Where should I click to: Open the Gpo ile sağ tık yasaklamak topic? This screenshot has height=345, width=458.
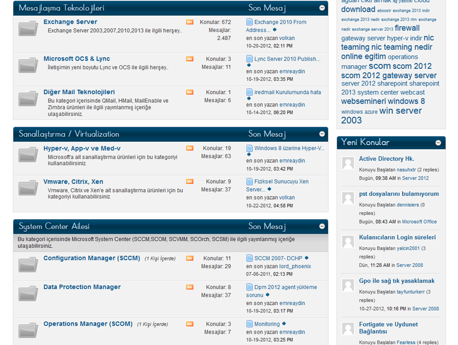pyautogui.click(x=397, y=281)
